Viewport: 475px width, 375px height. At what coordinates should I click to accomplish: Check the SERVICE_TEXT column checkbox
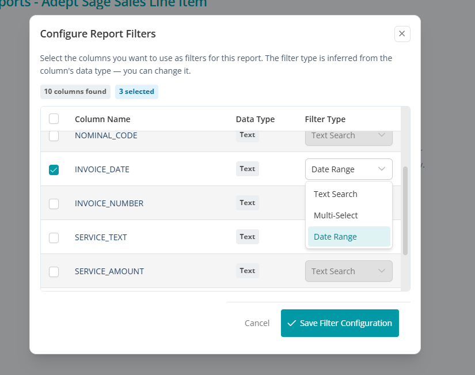54,238
